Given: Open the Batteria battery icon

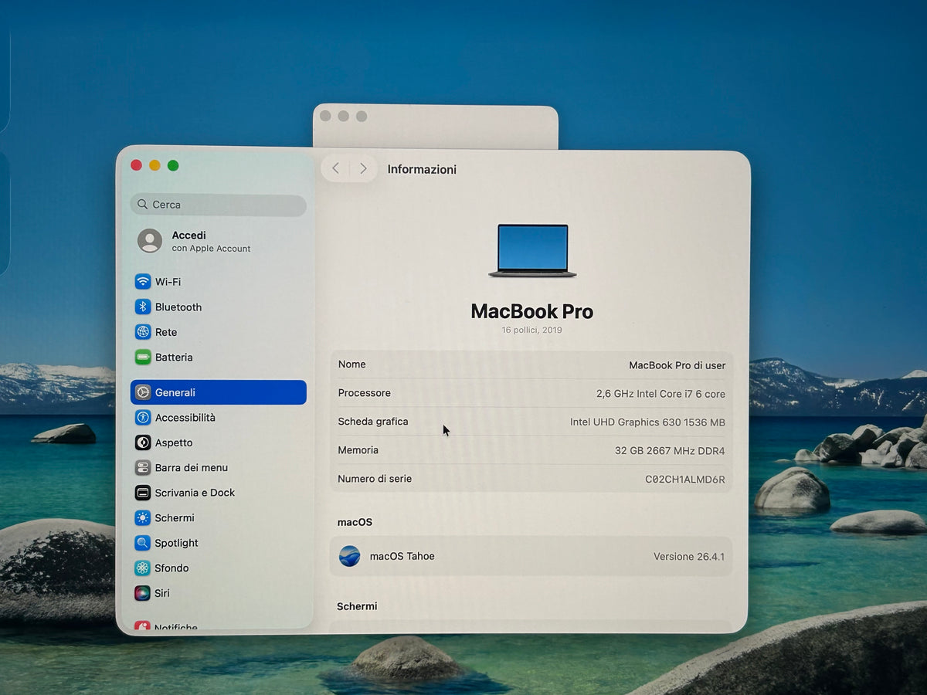Looking at the screenshot, I should pos(143,357).
